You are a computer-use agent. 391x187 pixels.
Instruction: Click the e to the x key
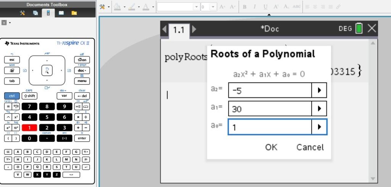8,128
